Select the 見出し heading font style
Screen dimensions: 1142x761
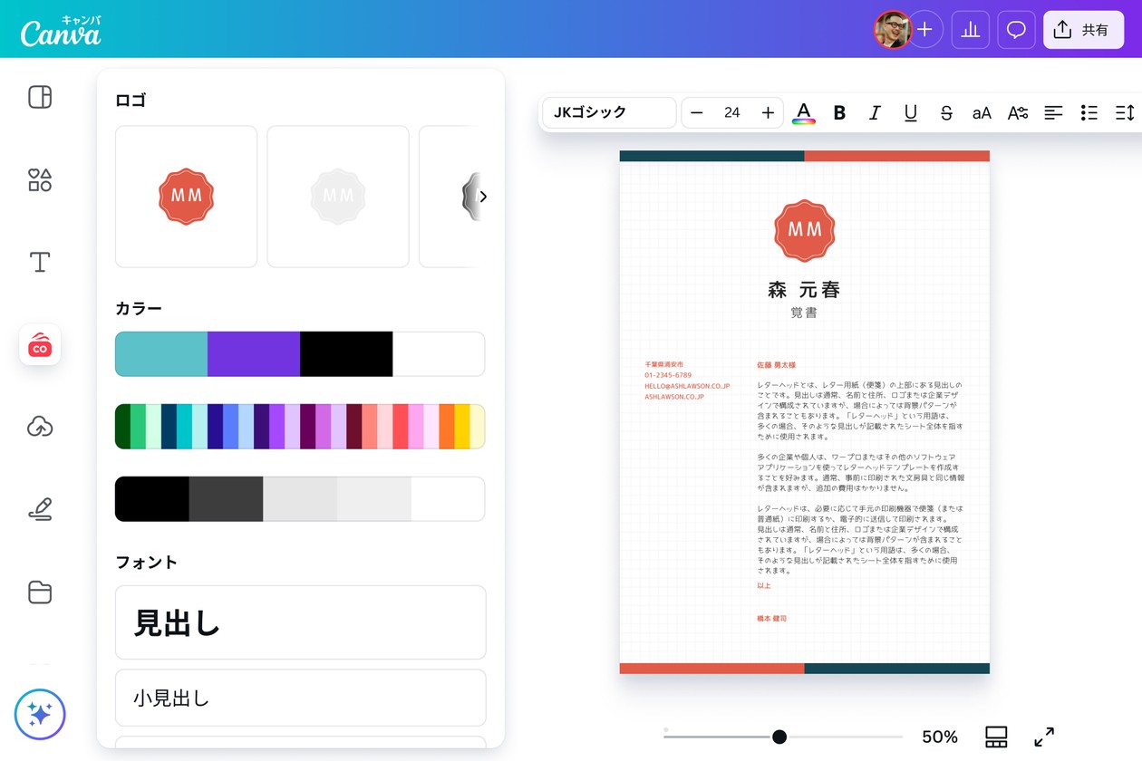pyautogui.click(x=300, y=622)
